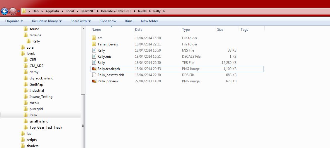Select small_island folder in tree
The height and width of the screenshot is (148, 330).
click(39, 121)
